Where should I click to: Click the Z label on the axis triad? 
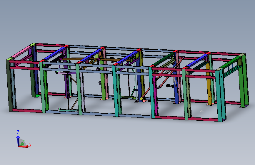18,132
